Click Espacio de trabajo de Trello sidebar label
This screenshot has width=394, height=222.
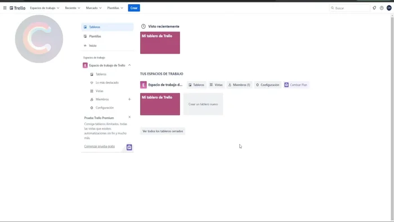coord(107,65)
